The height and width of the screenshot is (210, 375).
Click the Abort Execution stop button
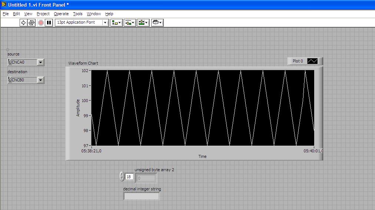pos(41,23)
